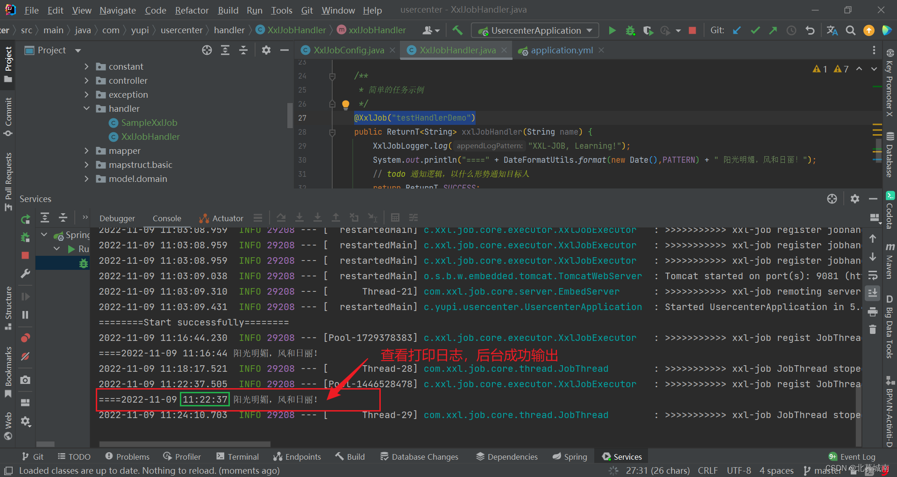Viewport: 897px width, 477px height.
Task: Rerun service in Services toolbar
Action: pyautogui.click(x=26, y=219)
